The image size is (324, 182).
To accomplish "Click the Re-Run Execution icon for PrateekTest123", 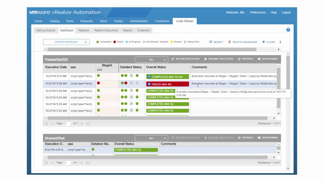I will click(173, 59).
